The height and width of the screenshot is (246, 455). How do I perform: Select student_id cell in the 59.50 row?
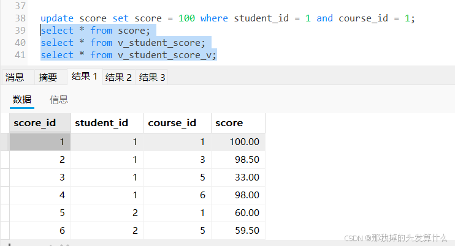107,230
